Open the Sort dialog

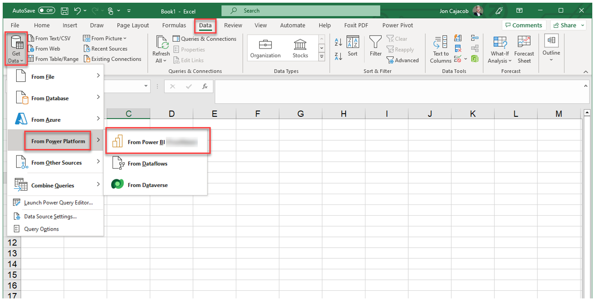352,47
